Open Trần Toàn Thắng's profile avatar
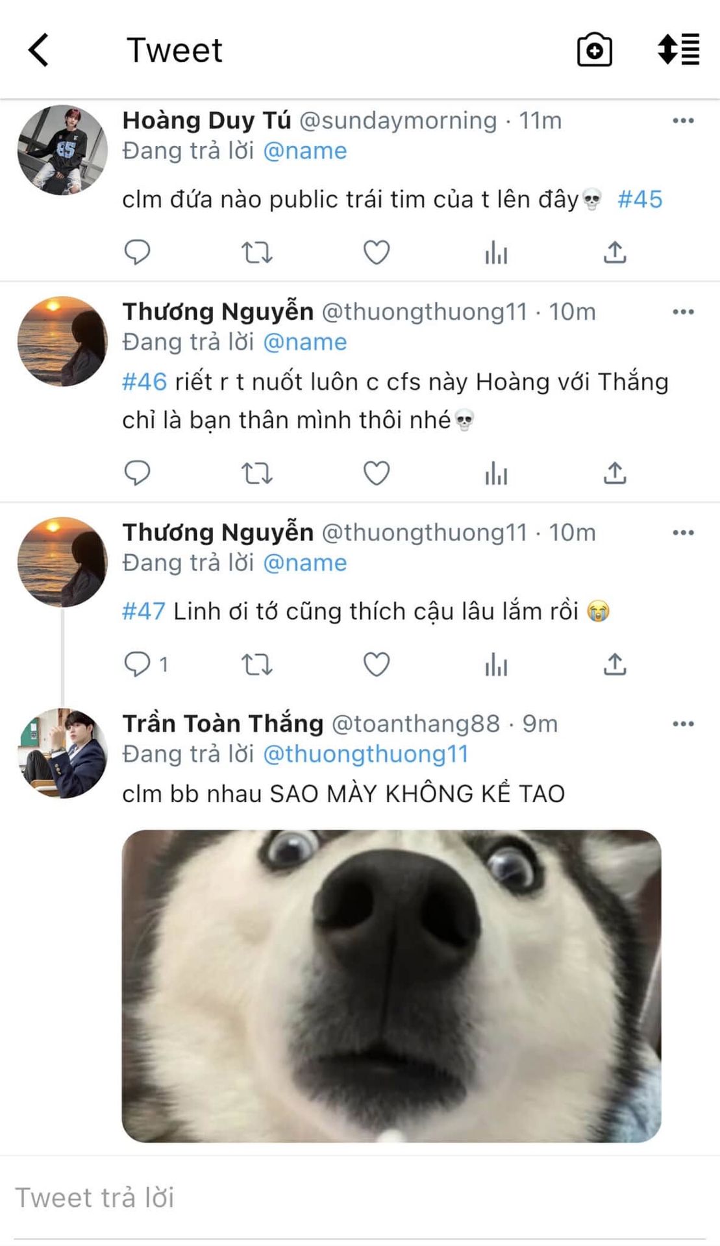This screenshot has width=720, height=1246. point(62,753)
